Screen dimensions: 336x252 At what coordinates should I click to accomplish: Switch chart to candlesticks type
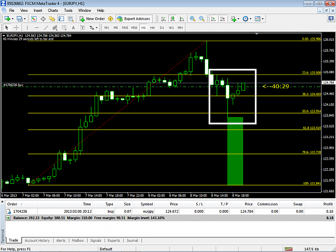[173, 19]
